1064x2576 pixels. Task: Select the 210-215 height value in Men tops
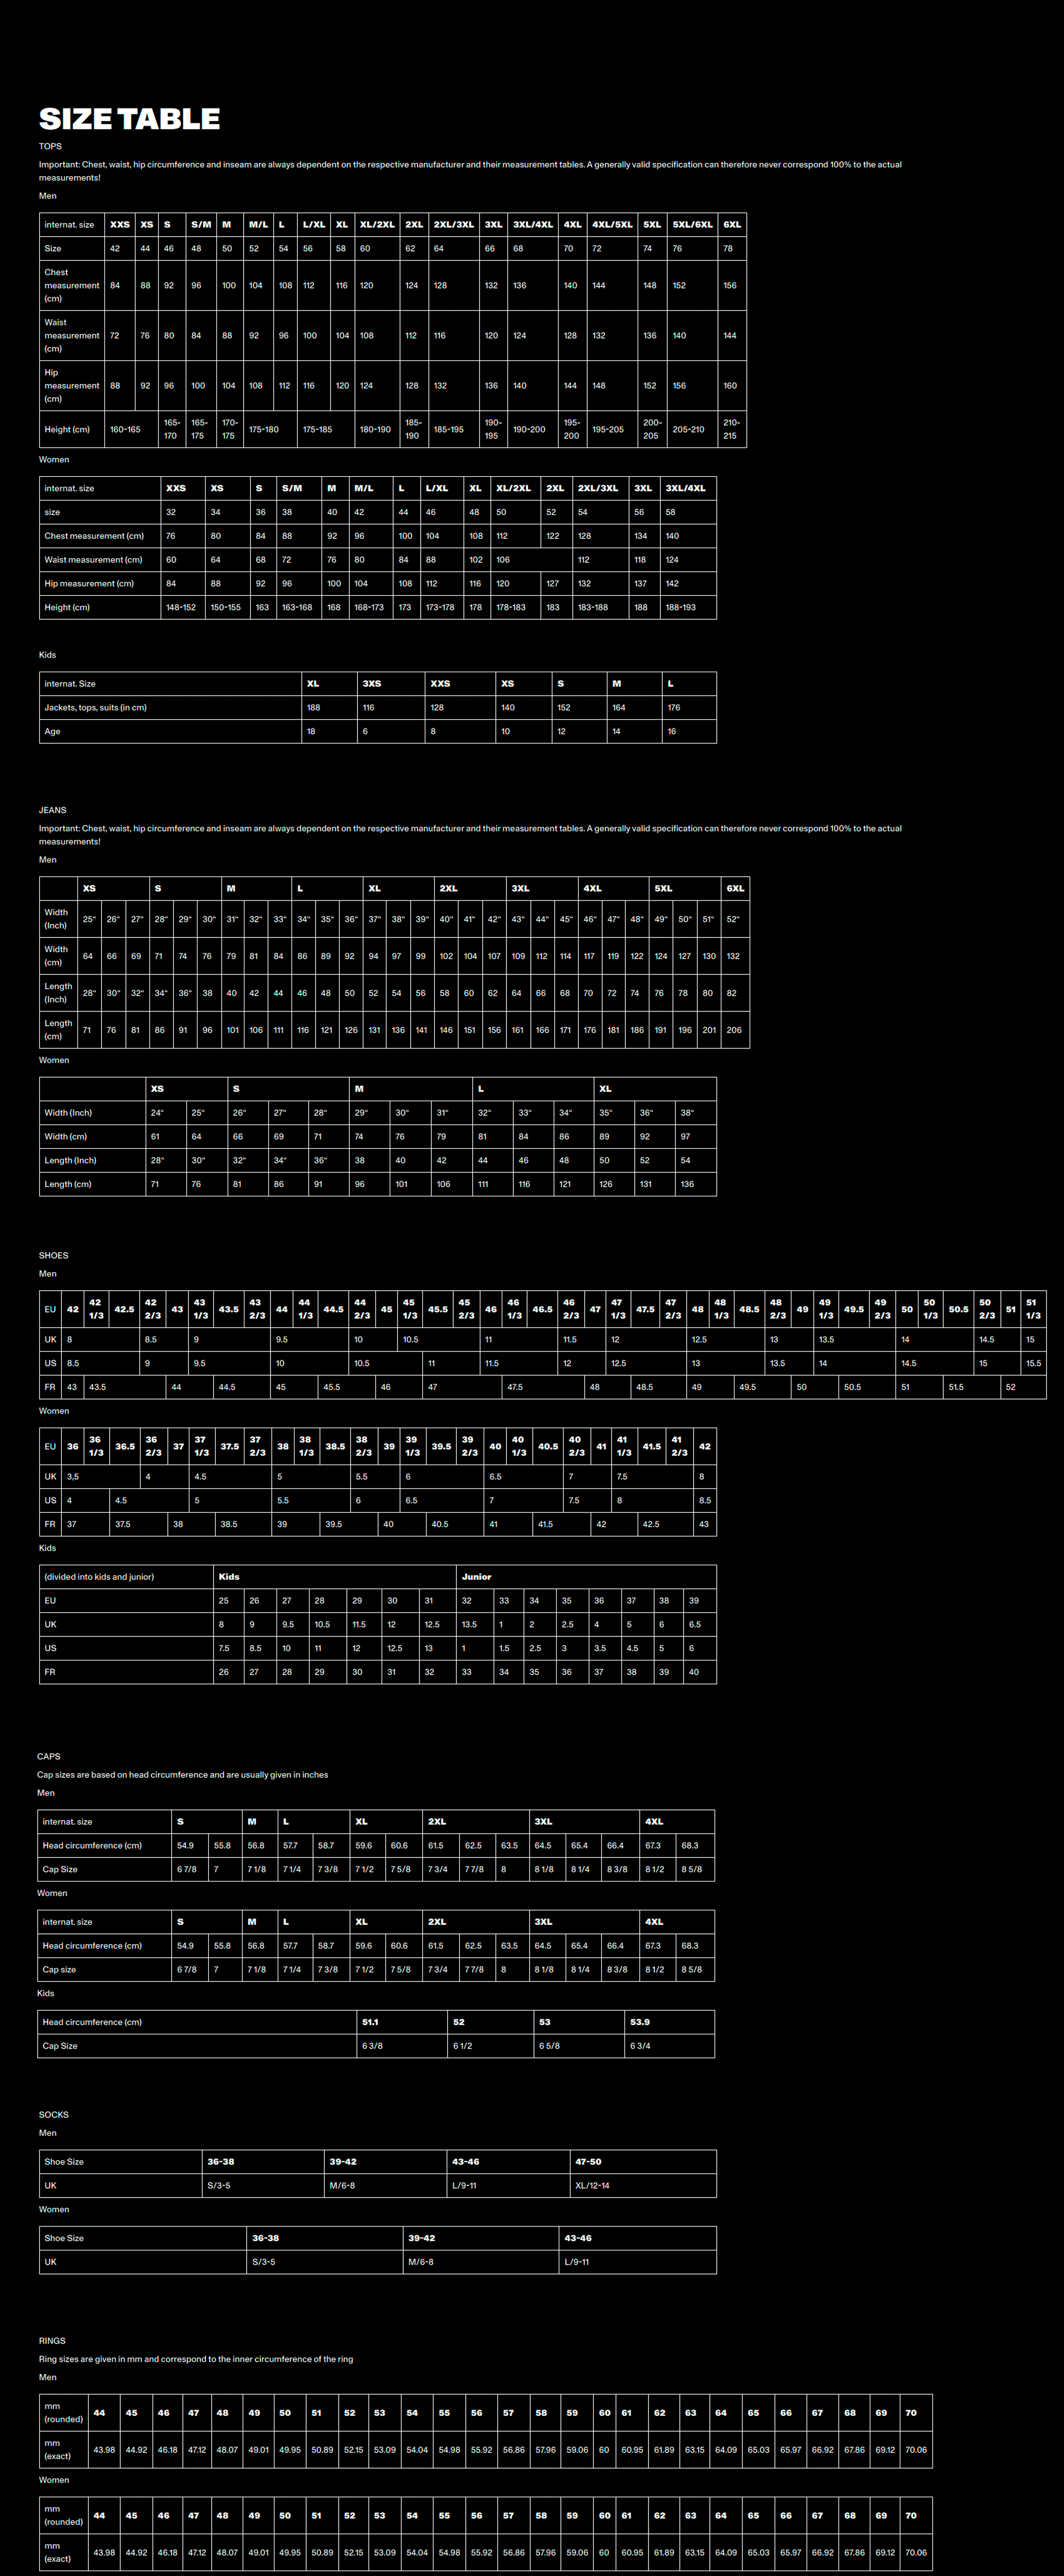[x=731, y=429]
